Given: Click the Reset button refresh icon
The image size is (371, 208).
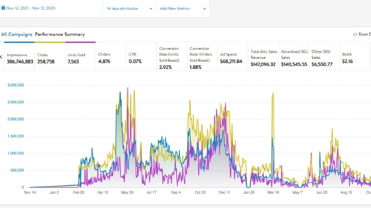Looking at the screenshot, I should point(355,35).
